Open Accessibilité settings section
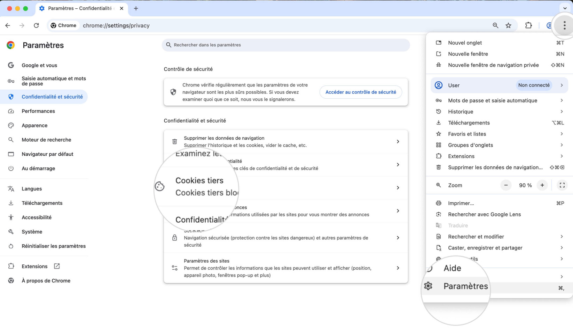The height and width of the screenshot is (336, 573). tap(44, 218)
